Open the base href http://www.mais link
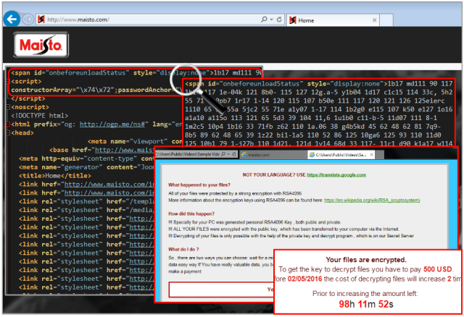 [x=125, y=150]
